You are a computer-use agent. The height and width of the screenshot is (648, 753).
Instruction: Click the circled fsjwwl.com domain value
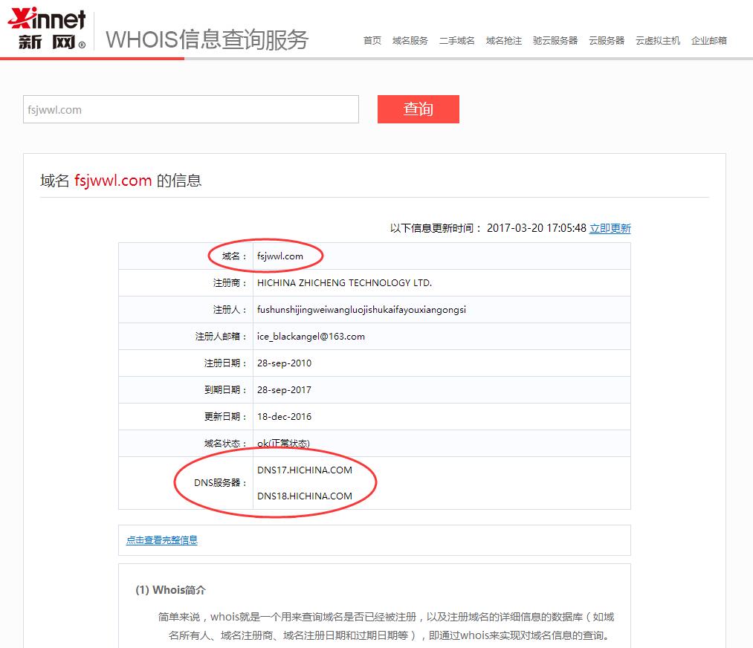coord(280,256)
